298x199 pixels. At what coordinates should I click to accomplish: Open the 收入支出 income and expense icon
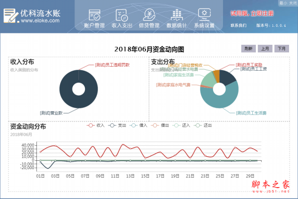[x=122, y=19]
